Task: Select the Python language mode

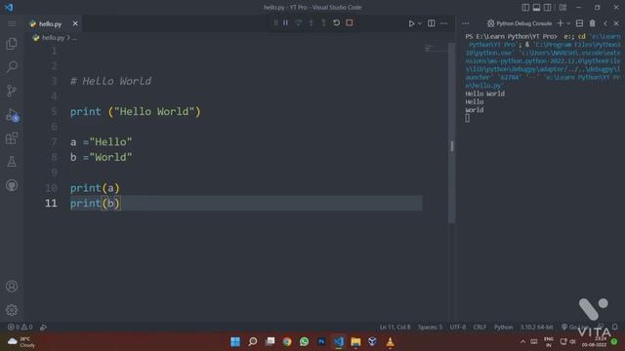Action: (x=504, y=327)
